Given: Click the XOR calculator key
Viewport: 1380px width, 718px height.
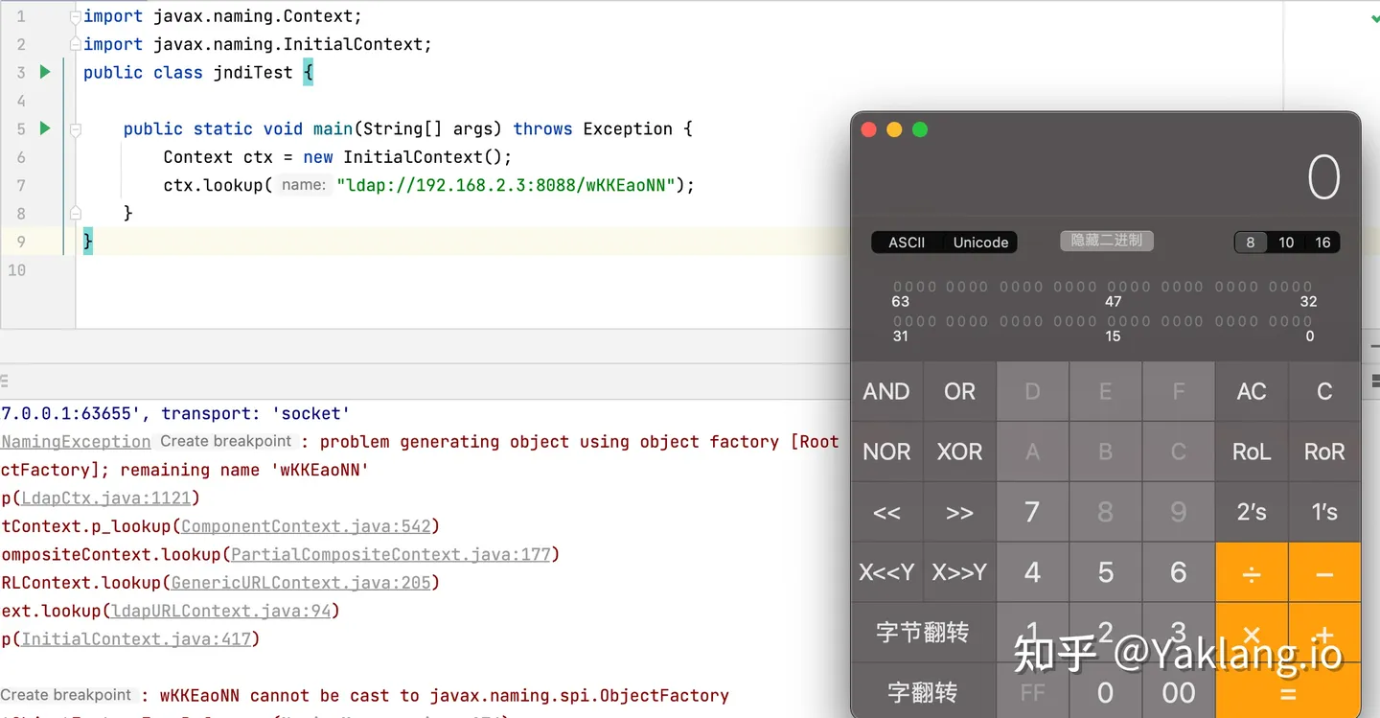Looking at the screenshot, I should click(959, 452).
